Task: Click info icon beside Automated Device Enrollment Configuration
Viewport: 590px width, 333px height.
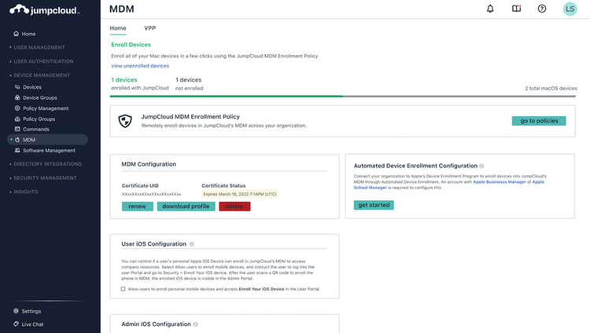Action: point(481,166)
